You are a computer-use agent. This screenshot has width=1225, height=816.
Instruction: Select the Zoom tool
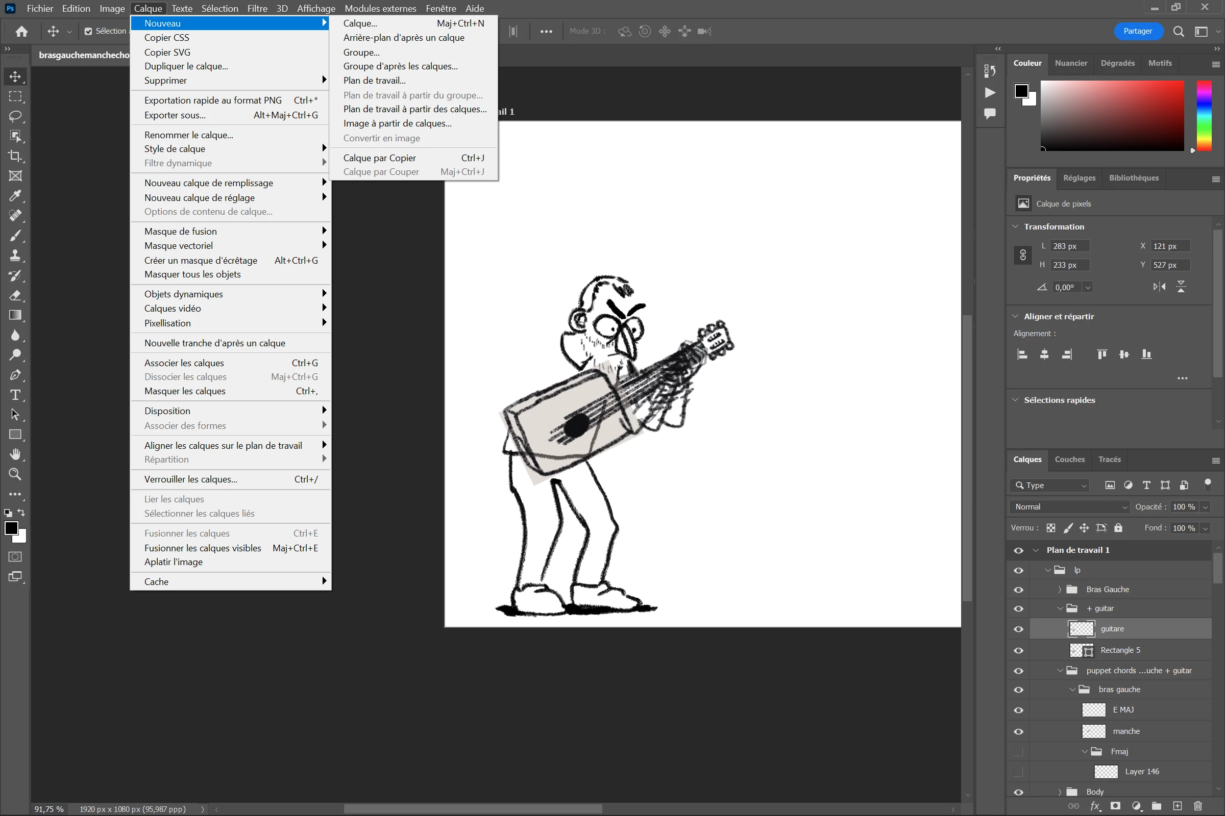point(15,474)
